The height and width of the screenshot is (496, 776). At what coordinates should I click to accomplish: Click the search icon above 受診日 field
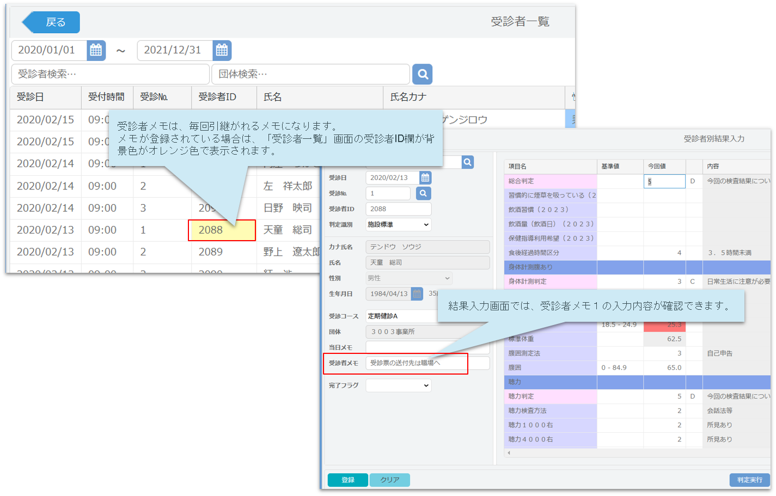tap(467, 162)
